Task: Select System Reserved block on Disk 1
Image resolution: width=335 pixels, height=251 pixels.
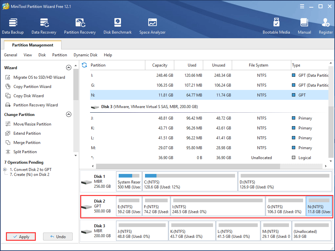Action: click(129, 181)
